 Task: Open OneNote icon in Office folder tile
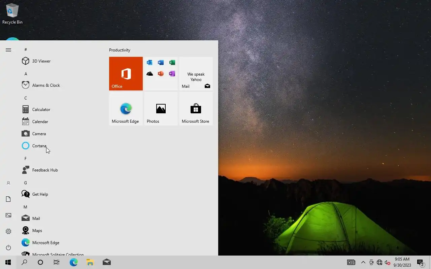(x=172, y=74)
